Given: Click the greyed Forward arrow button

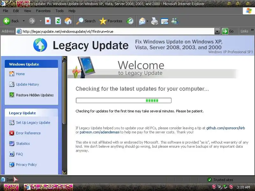Looking at the screenshot, I should (x=32, y=21).
